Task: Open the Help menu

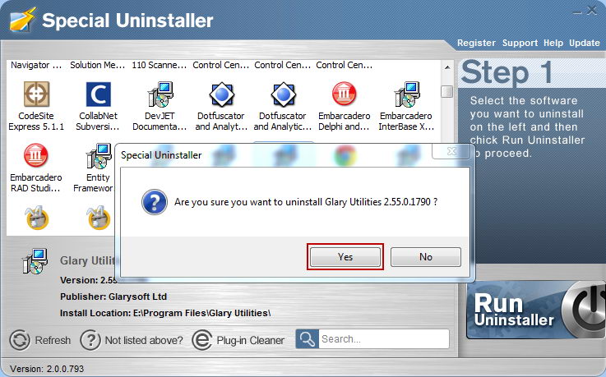Action: point(553,43)
